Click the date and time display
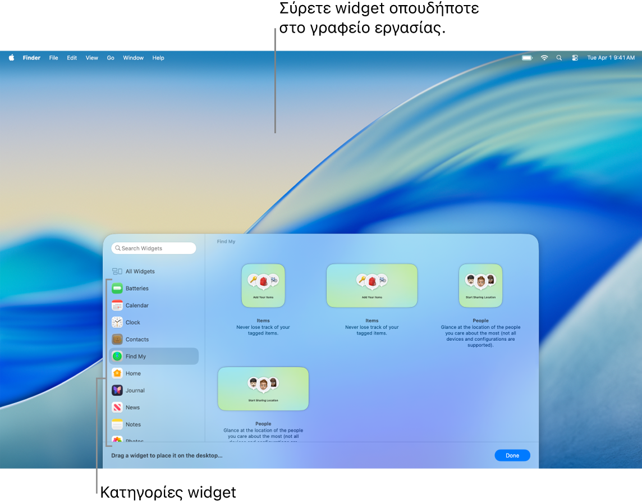This screenshot has width=642, height=502. click(610, 57)
